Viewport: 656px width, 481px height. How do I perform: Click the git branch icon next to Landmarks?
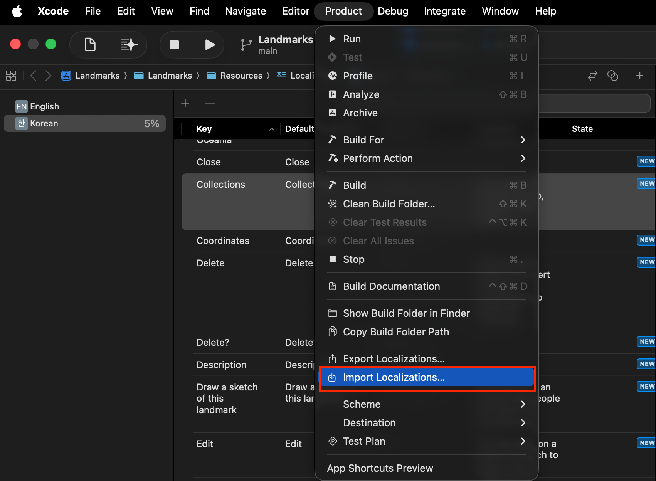[246, 45]
